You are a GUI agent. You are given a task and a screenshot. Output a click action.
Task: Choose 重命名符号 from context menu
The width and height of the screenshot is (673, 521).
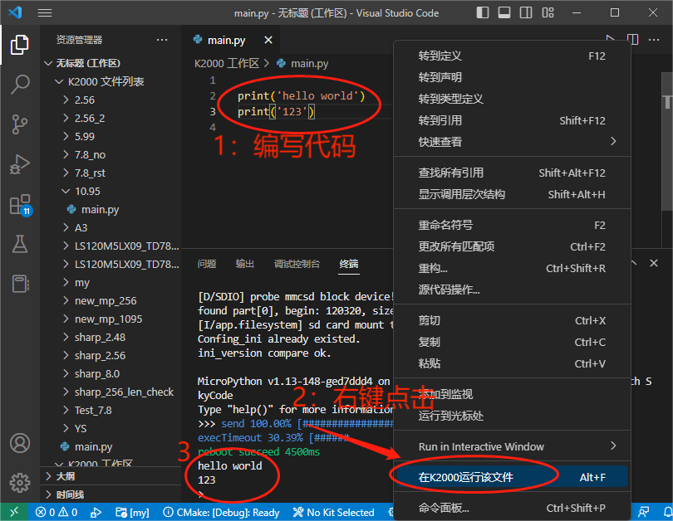click(512, 225)
